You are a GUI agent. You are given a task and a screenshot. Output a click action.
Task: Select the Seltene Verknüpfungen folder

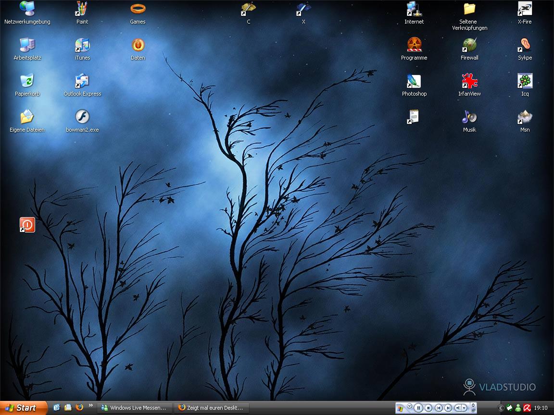coord(469,16)
